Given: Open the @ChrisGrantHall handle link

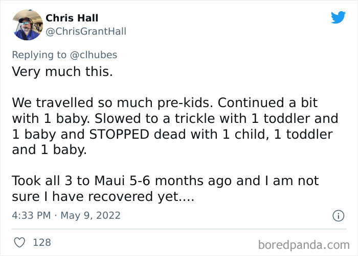Looking at the screenshot, I should (x=86, y=31).
